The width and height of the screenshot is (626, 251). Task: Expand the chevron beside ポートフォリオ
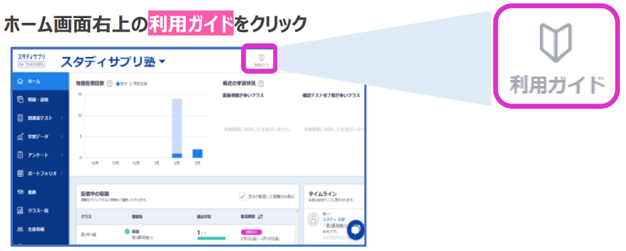tap(62, 173)
